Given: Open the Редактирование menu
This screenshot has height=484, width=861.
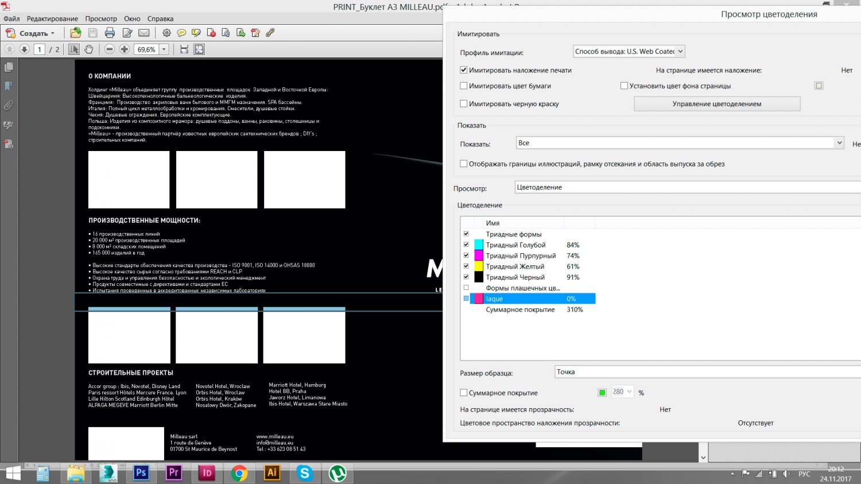Looking at the screenshot, I should (52, 18).
